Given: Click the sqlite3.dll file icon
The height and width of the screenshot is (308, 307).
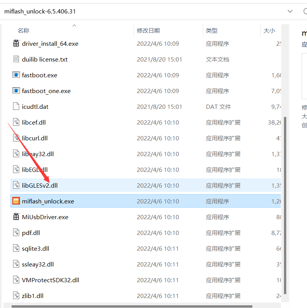Looking at the screenshot, I should pos(16,248).
